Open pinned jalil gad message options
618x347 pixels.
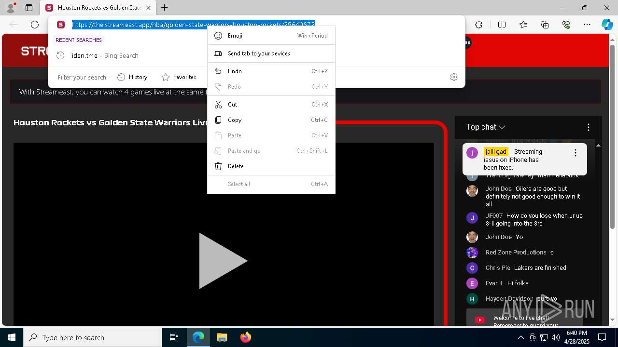[x=575, y=153]
